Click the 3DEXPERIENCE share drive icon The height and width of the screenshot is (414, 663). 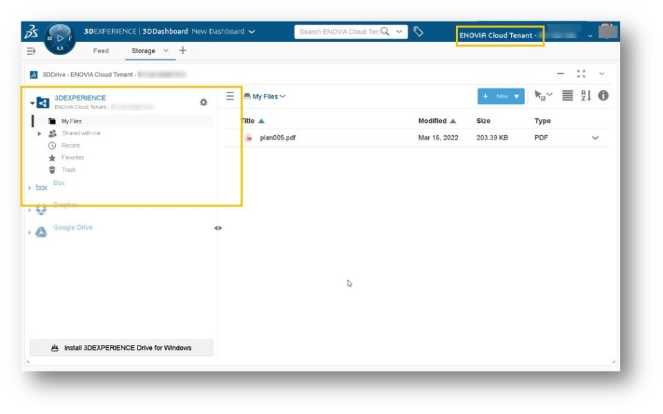tap(43, 103)
